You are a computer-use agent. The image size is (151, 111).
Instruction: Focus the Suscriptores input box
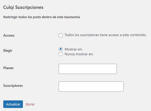pos(91,86)
